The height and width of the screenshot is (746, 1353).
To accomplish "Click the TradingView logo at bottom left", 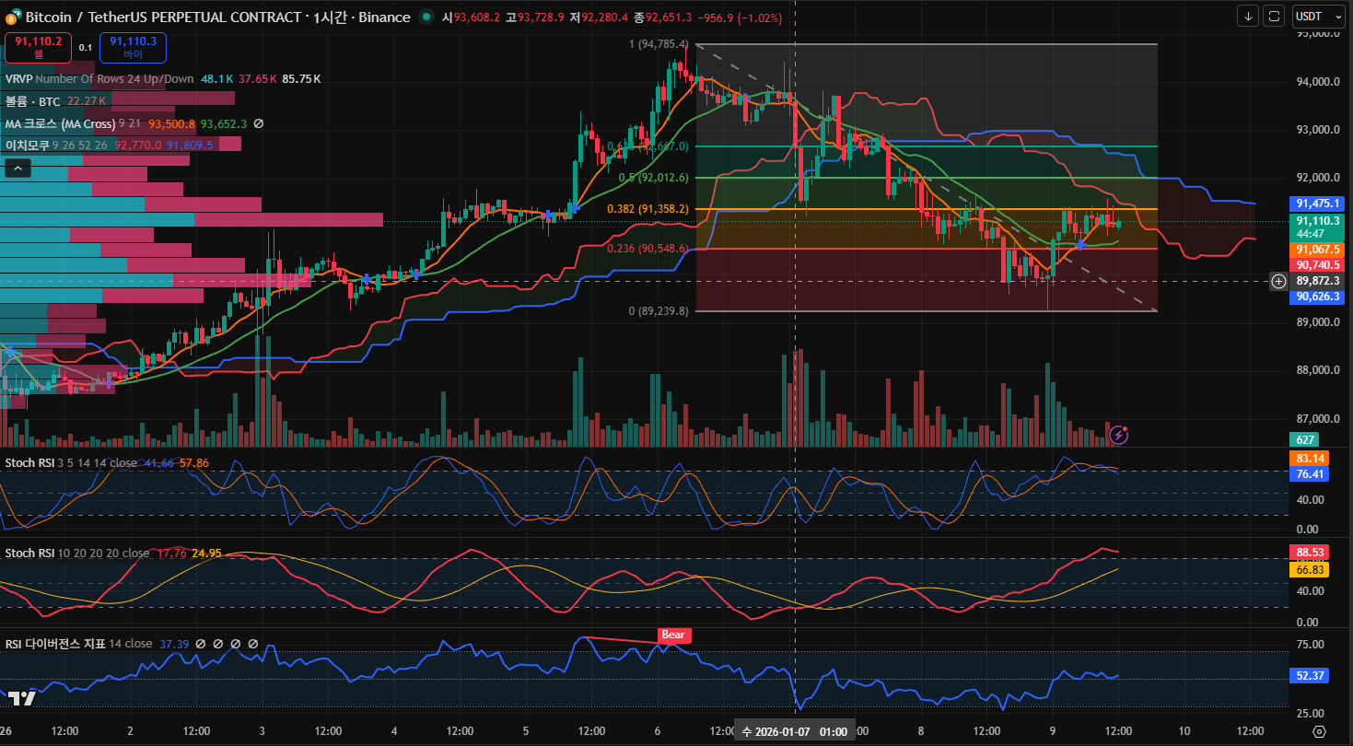I will pyautogui.click(x=20, y=699).
